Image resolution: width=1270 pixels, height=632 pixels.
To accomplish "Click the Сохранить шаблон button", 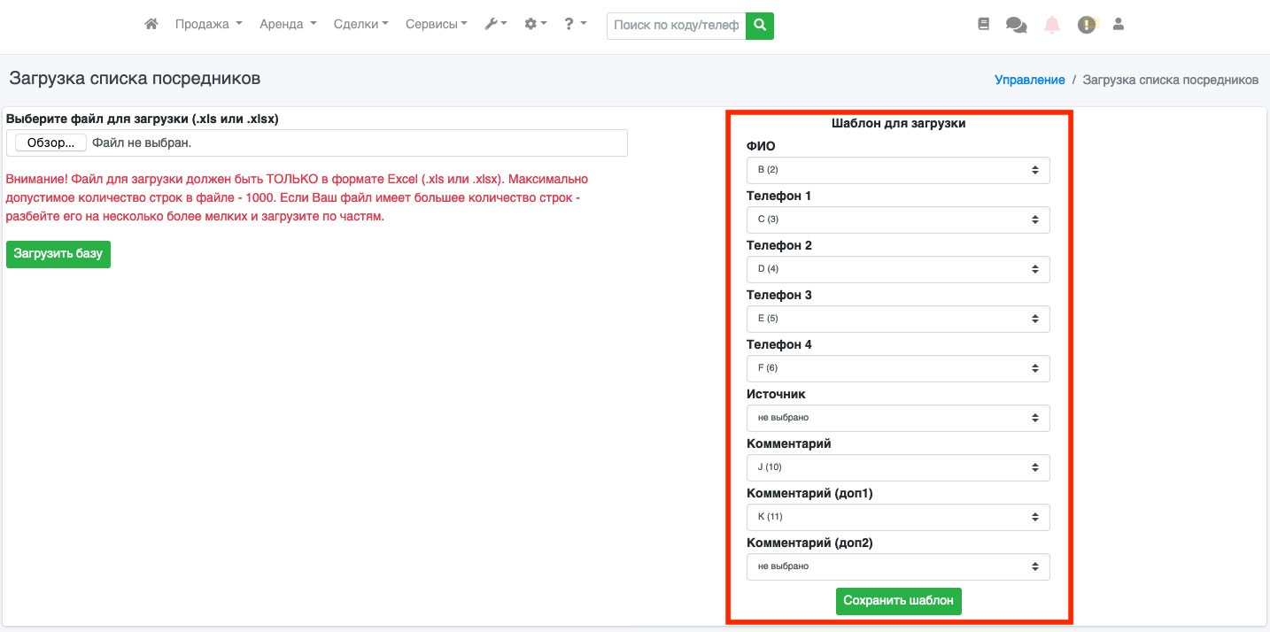I will (x=898, y=601).
